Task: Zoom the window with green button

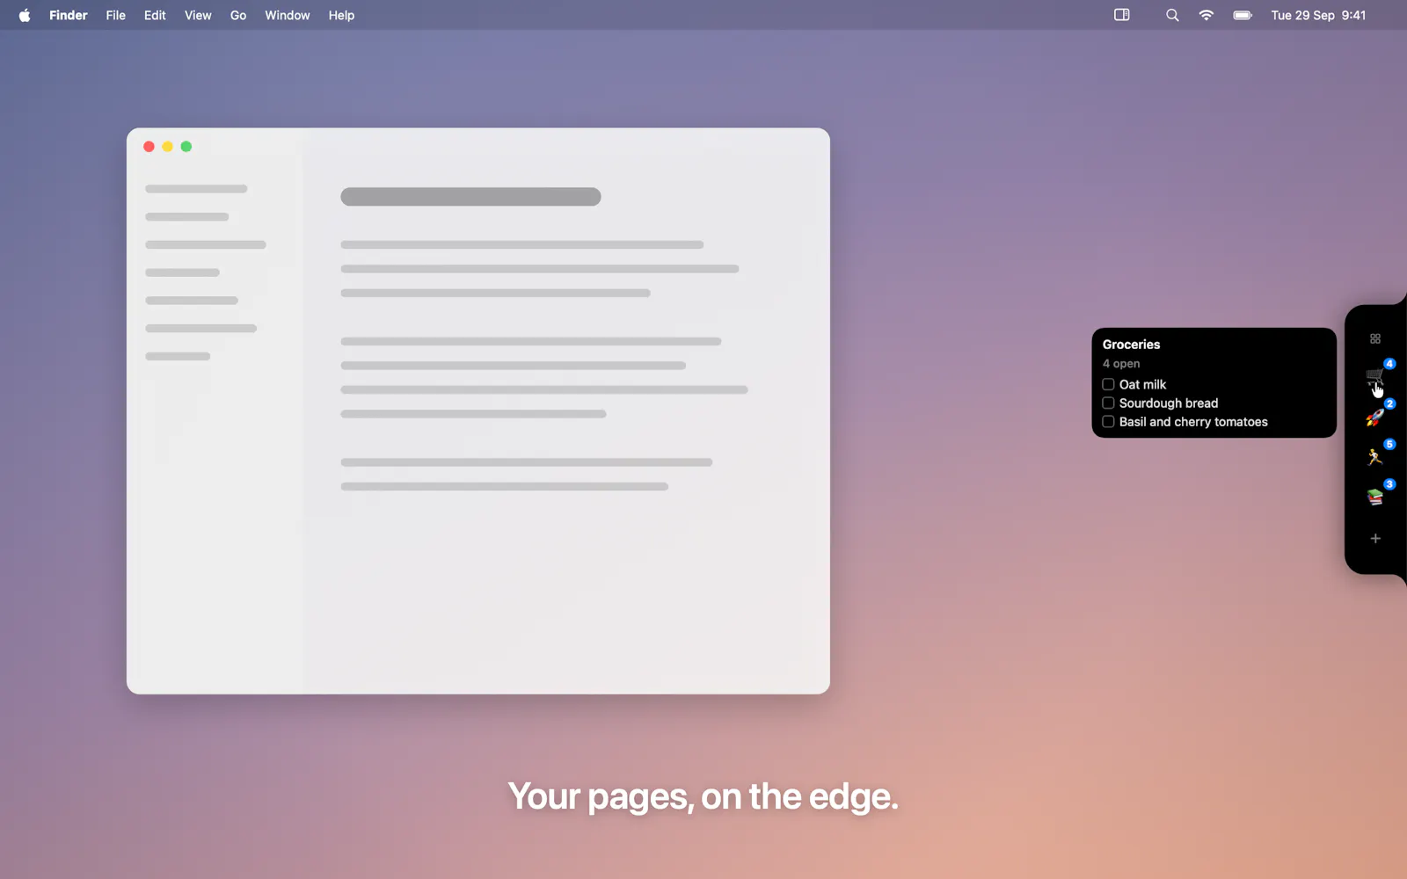Action: pyautogui.click(x=186, y=147)
